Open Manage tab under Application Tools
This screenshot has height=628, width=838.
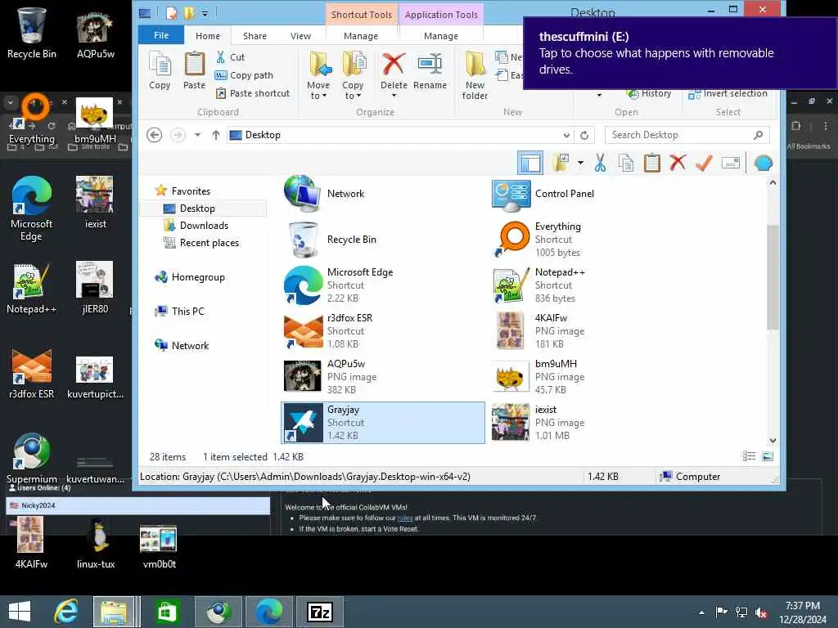pos(441,36)
